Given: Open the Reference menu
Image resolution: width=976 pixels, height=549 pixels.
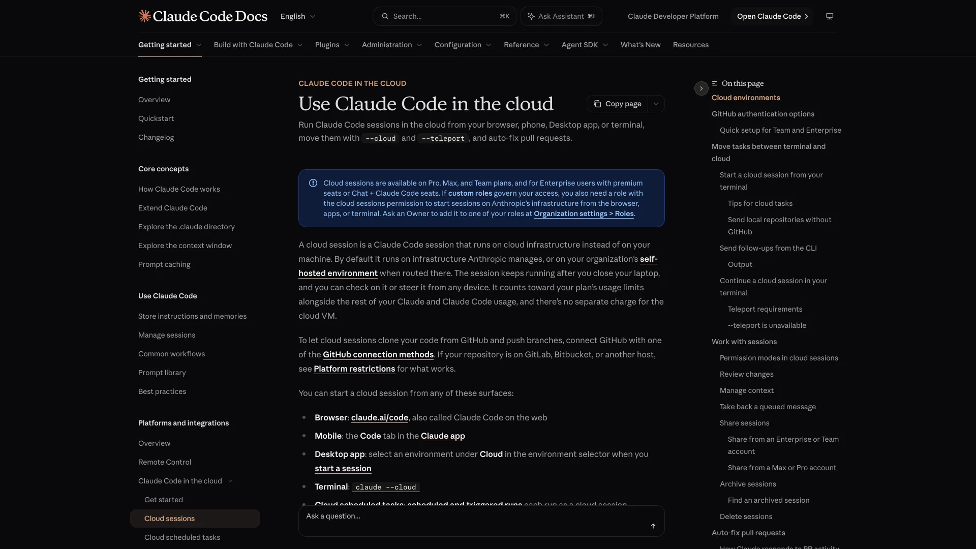Looking at the screenshot, I should pos(527,45).
